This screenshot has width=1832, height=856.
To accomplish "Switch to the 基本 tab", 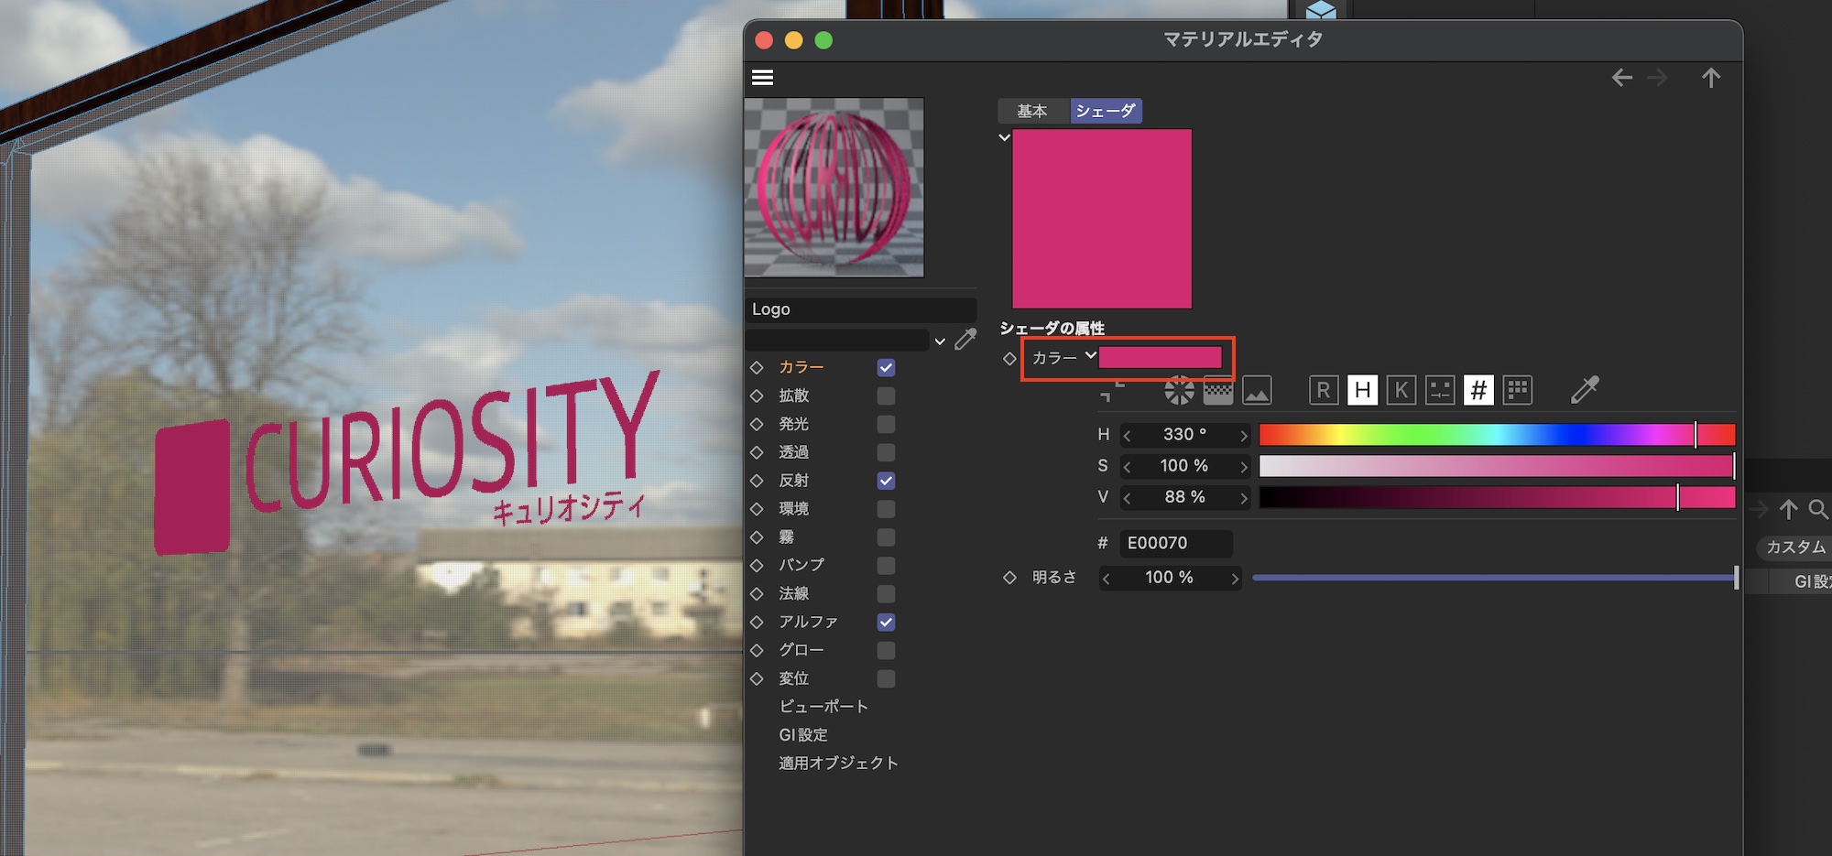I will point(1031,111).
